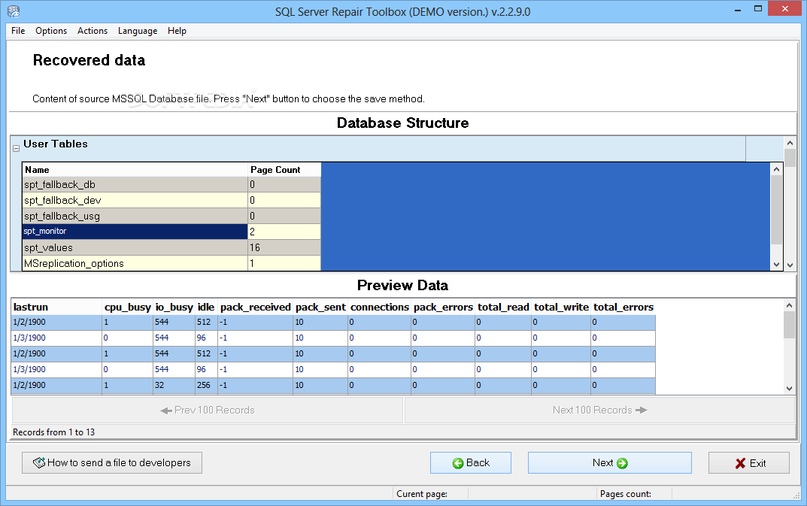Click the lastrun column header
Image resolution: width=807 pixels, height=506 pixels.
56,308
